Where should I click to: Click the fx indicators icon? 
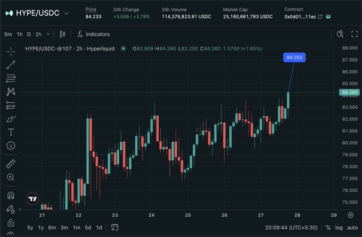coord(80,34)
